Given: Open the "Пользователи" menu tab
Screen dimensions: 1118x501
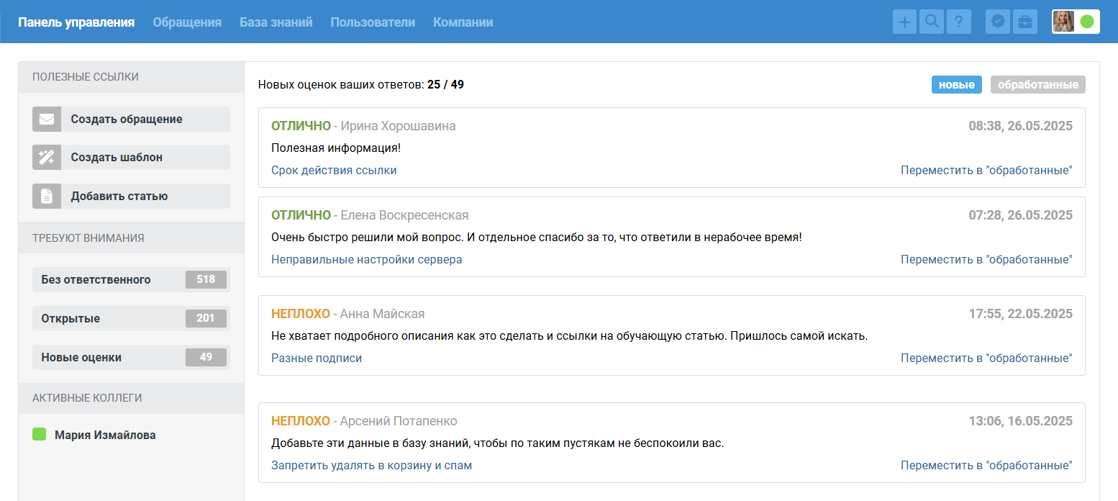Looking at the screenshot, I should [x=373, y=22].
